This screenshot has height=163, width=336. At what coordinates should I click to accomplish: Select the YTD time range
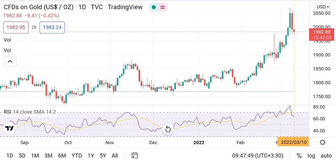point(77,156)
